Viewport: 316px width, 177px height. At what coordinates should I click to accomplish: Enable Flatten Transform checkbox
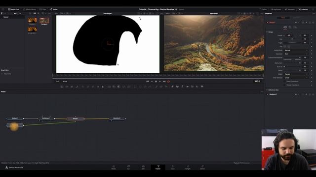(284, 85)
